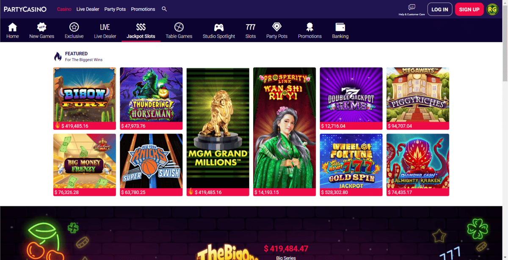Open Live Dealer in top menu
508x260 pixels.
click(x=88, y=9)
